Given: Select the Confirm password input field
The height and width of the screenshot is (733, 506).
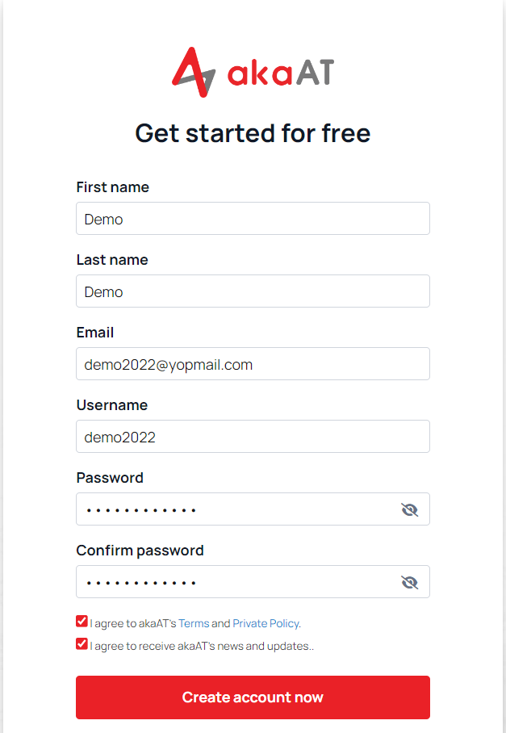Looking at the screenshot, I should click(253, 581).
